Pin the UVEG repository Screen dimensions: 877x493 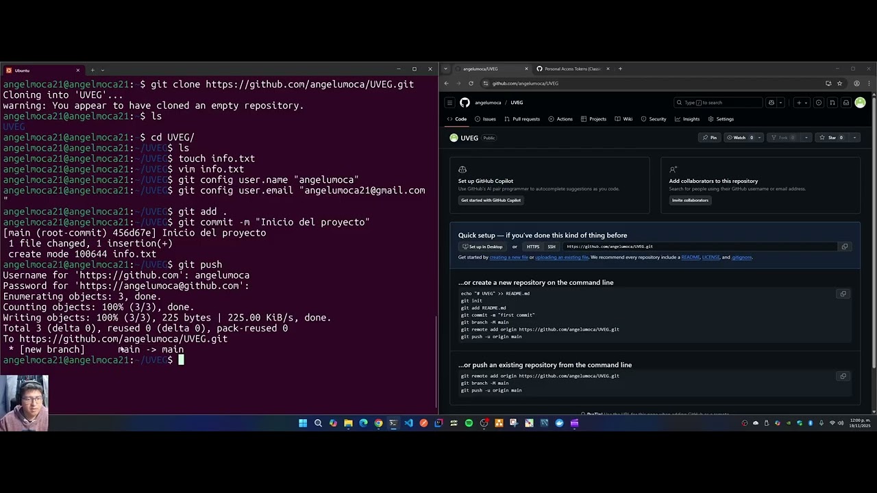(709, 138)
